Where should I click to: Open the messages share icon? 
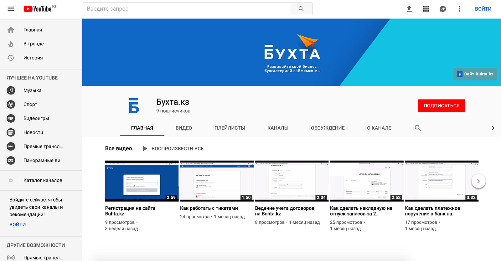[443, 9]
